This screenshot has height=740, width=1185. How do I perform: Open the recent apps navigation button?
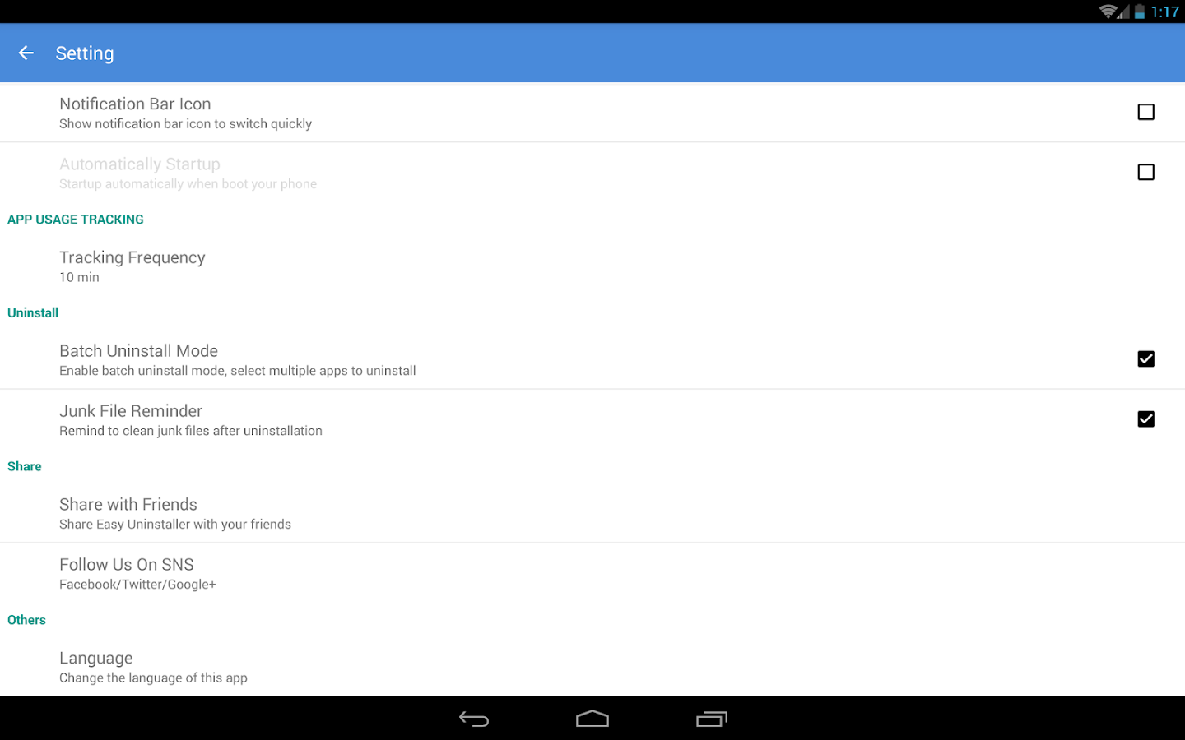click(x=712, y=719)
